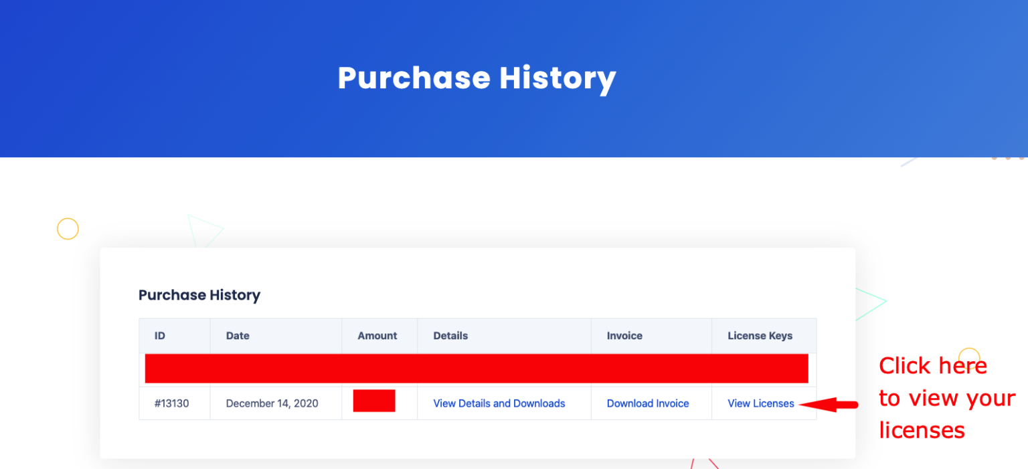The width and height of the screenshot is (1028, 469).
Task: Click the teal triangle outline right of the card
Action: [869, 302]
